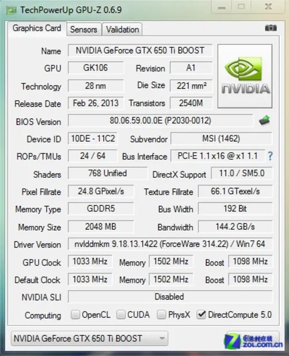
Task: Click the GPU field GK106
Action: [96, 68]
